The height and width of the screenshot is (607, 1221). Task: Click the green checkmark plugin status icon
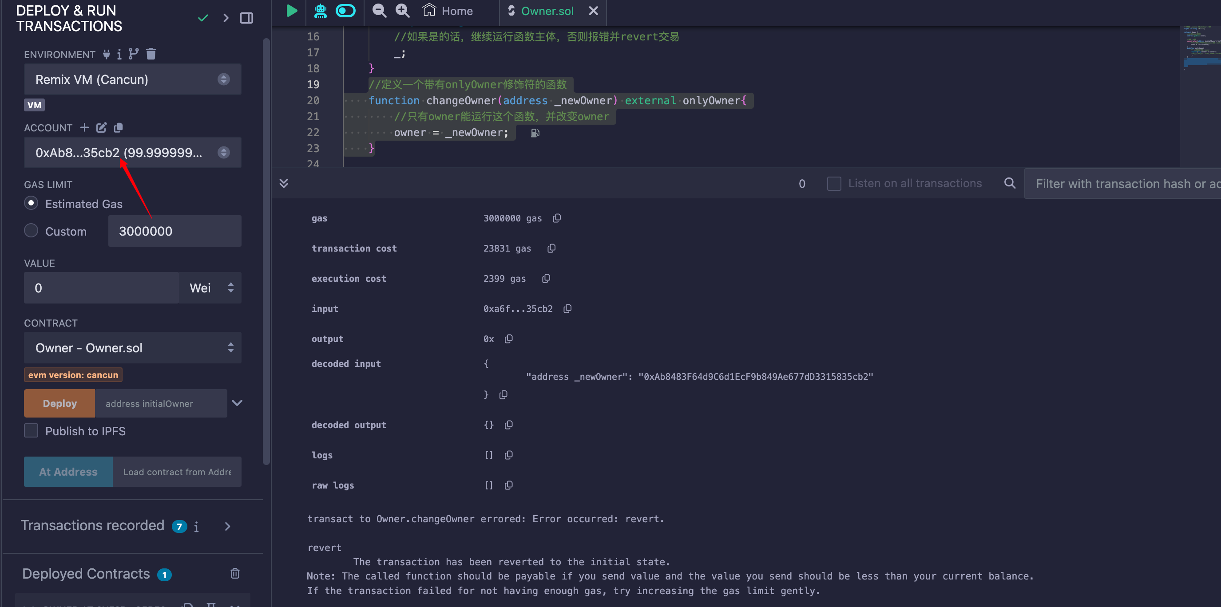(203, 18)
